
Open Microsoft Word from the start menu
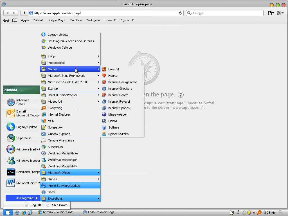(23, 183)
